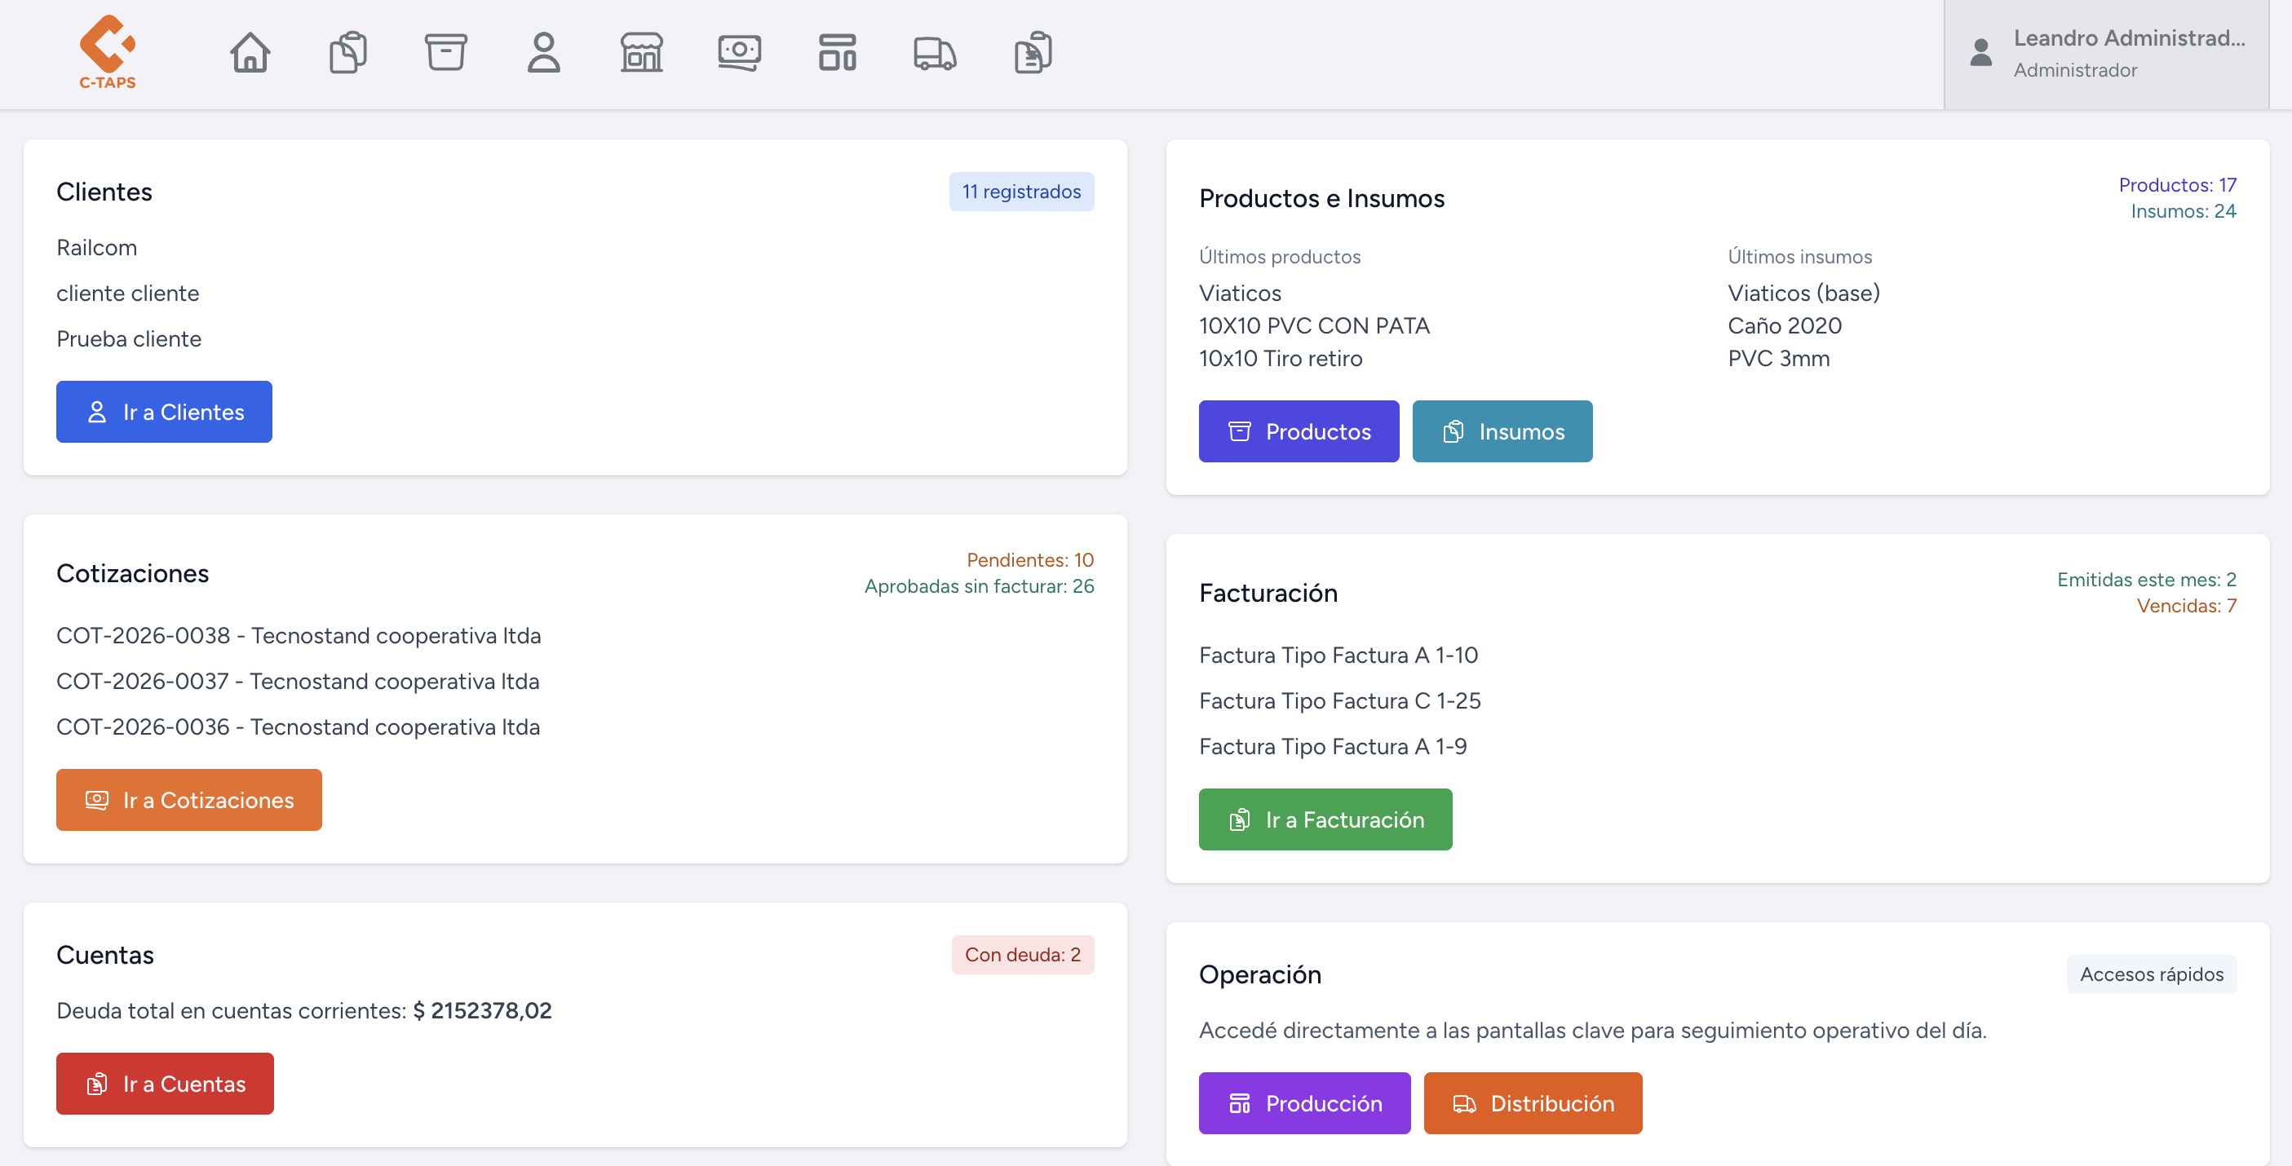Open the Producción quick access button
The image size is (2292, 1166).
[x=1303, y=1103]
